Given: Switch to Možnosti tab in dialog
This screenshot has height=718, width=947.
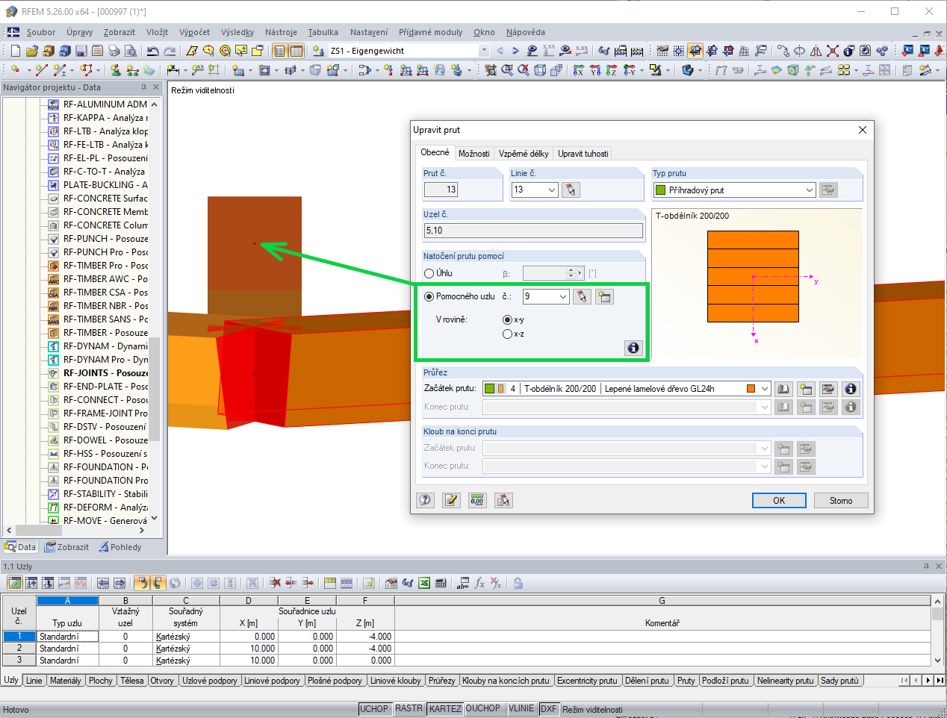Looking at the screenshot, I should tap(473, 154).
